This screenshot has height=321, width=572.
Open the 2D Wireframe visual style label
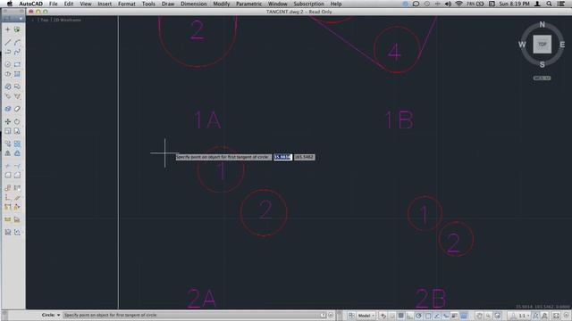(68, 20)
